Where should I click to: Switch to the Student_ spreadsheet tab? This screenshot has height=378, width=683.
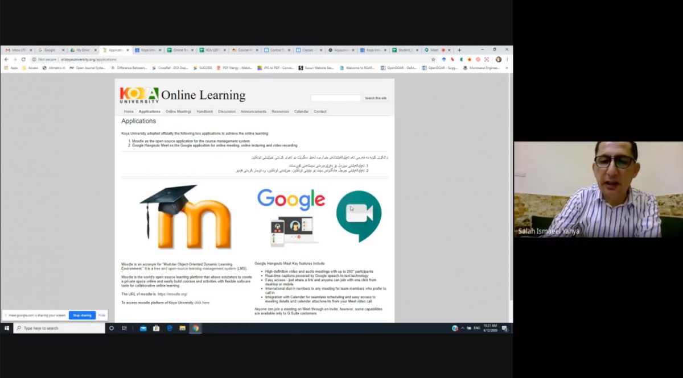[405, 50]
